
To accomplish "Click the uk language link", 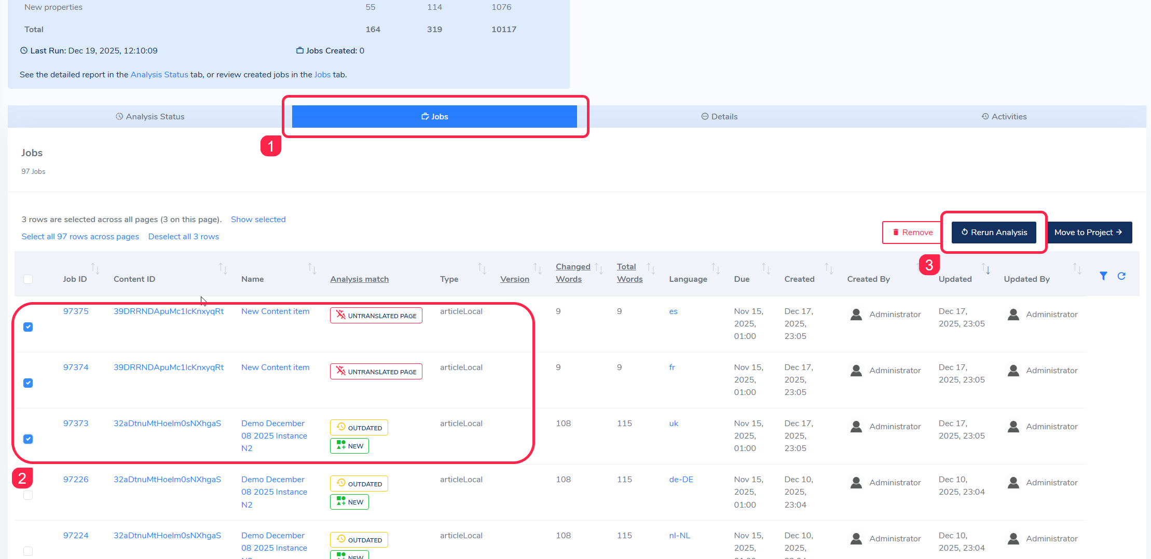I will pyautogui.click(x=674, y=424).
